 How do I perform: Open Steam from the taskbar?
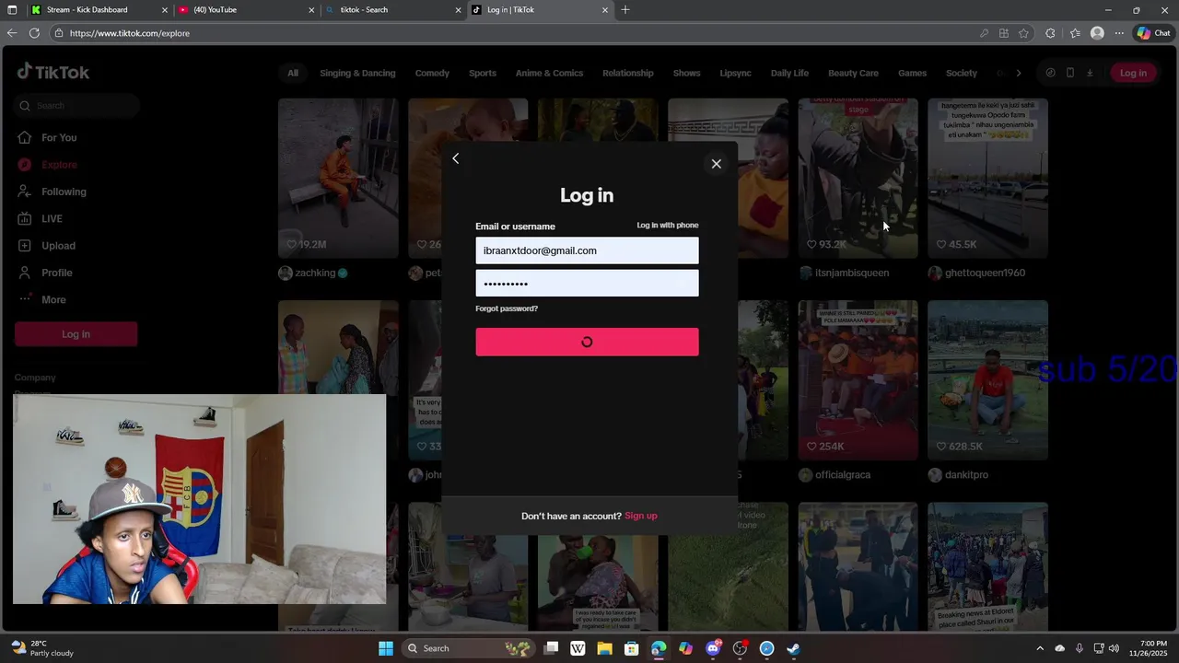(x=793, y=648)
